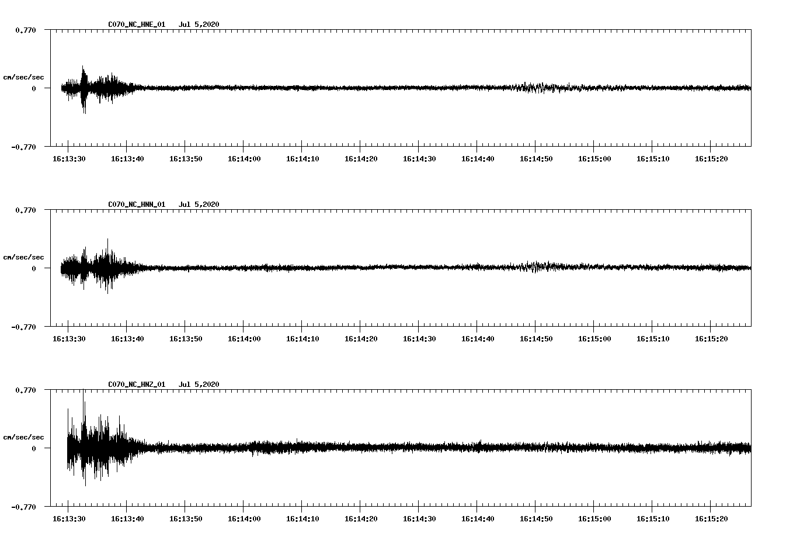Click 16:15:20 time label under HNZ plot
The image size is (793, 540).
(x=711, y=518)
